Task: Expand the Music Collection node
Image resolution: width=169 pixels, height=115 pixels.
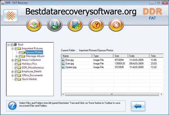Action: [x=12, y=60]
